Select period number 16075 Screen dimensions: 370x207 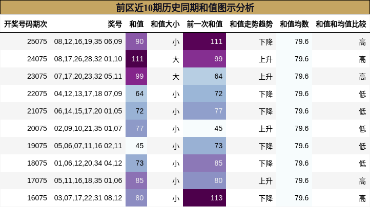coord(37,198)
